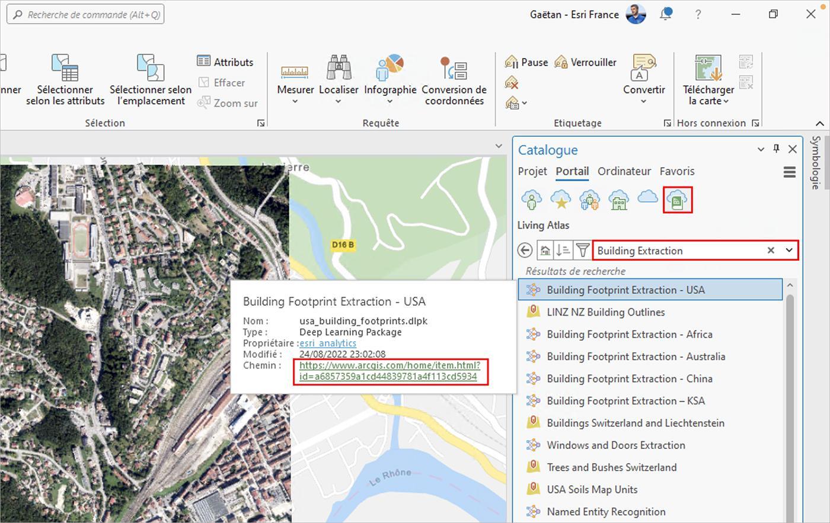Close the Catalogue pane

[x=793, y=149]
